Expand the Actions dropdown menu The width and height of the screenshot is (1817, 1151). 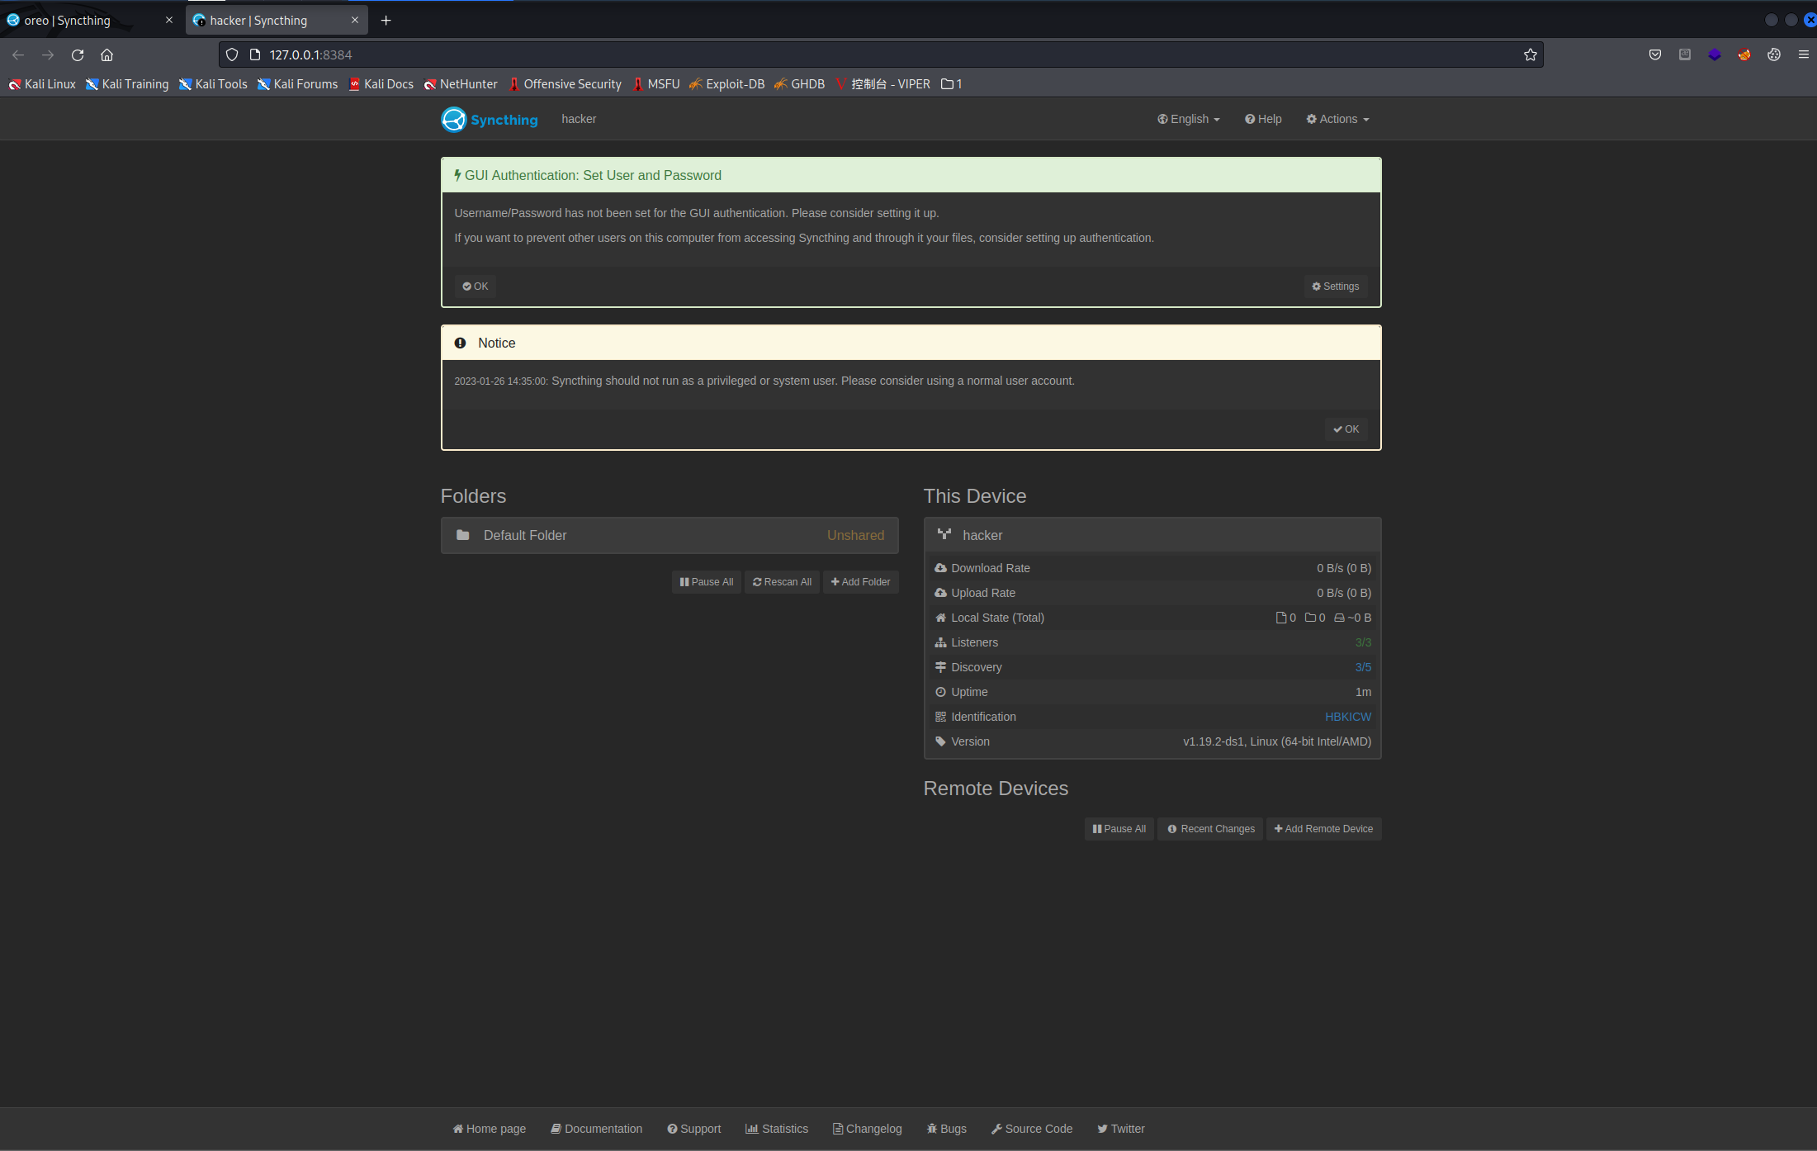[1337, 119]
